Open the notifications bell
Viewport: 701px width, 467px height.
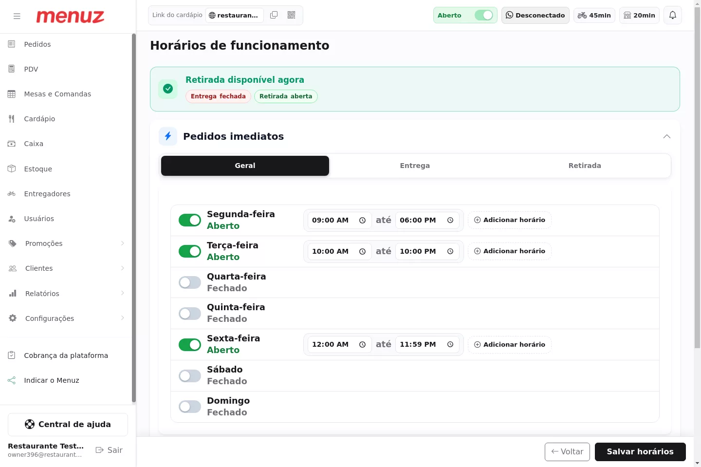673,15
